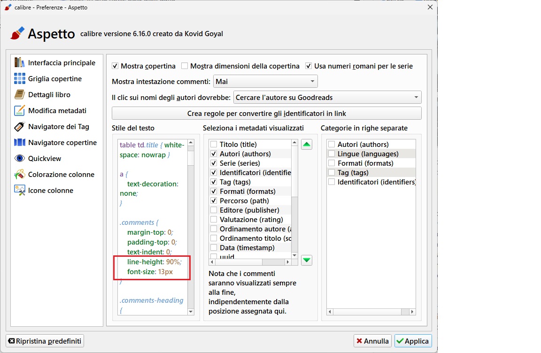This screenshot has height=353, width=541.
Task: Open Interfaccia principale section icon
Action: (x=19, y=62)
